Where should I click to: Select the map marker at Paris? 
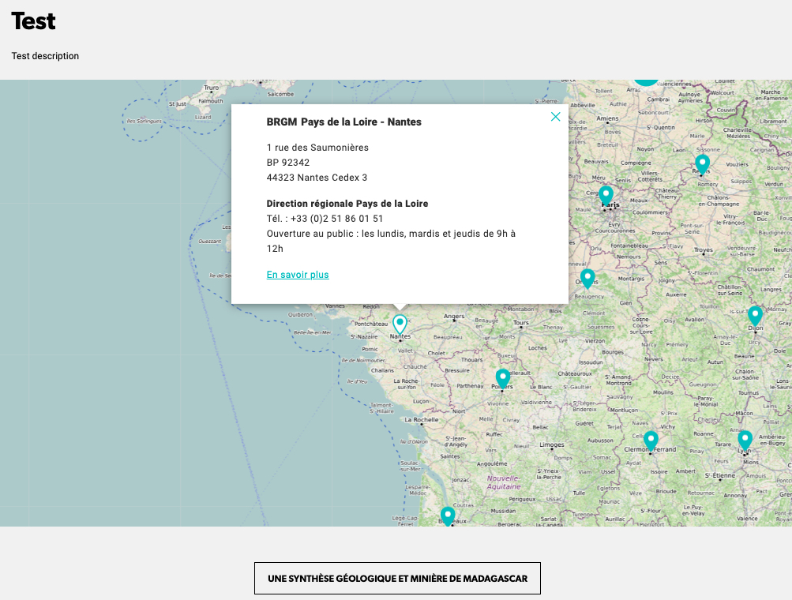coord(606,196)
